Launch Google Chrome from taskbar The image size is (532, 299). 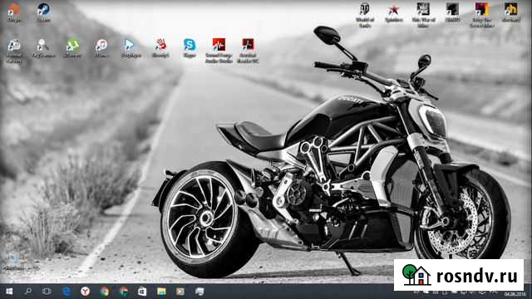[105, 292]
